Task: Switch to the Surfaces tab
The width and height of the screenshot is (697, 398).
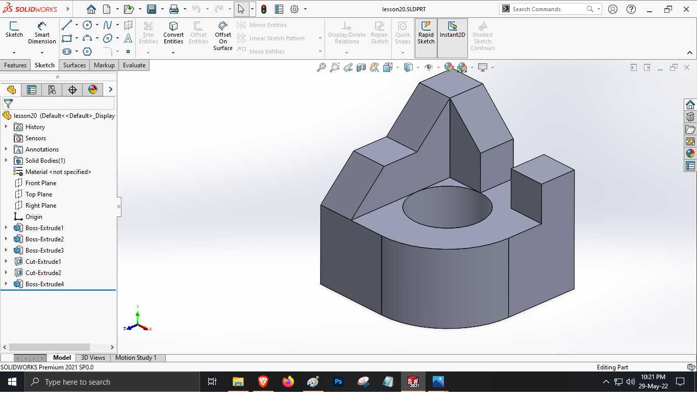Action: coord(74,65)
